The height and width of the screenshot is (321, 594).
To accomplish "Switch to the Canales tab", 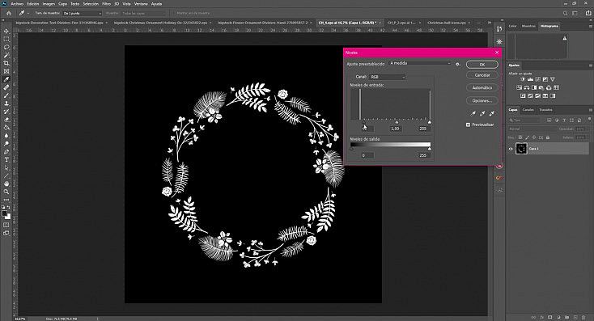I will [528, 110].
